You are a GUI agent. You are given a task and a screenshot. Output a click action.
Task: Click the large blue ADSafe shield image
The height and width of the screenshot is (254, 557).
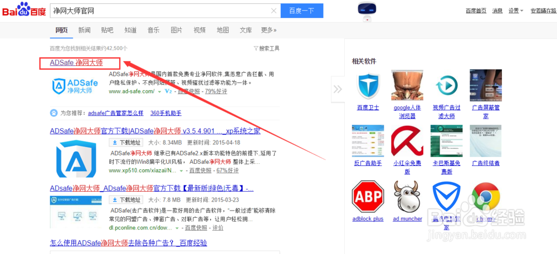76,158
